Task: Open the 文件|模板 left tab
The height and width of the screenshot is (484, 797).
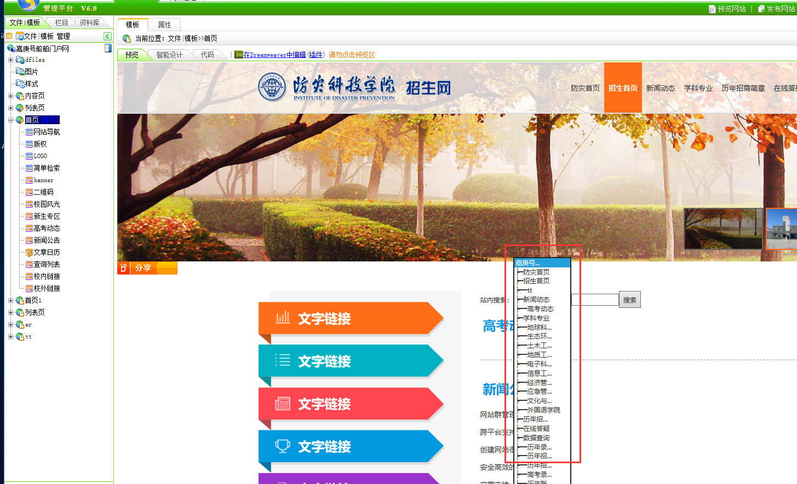Action: tap(25, 22)
